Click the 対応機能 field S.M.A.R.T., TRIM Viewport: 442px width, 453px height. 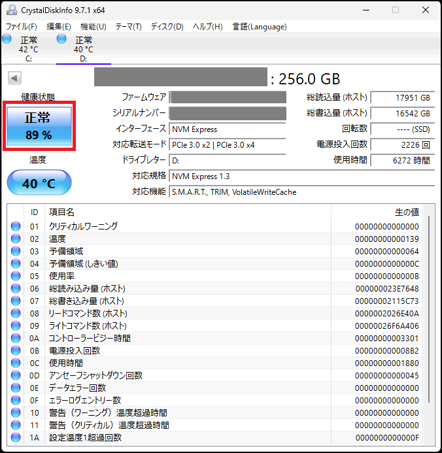click(302, 192)
